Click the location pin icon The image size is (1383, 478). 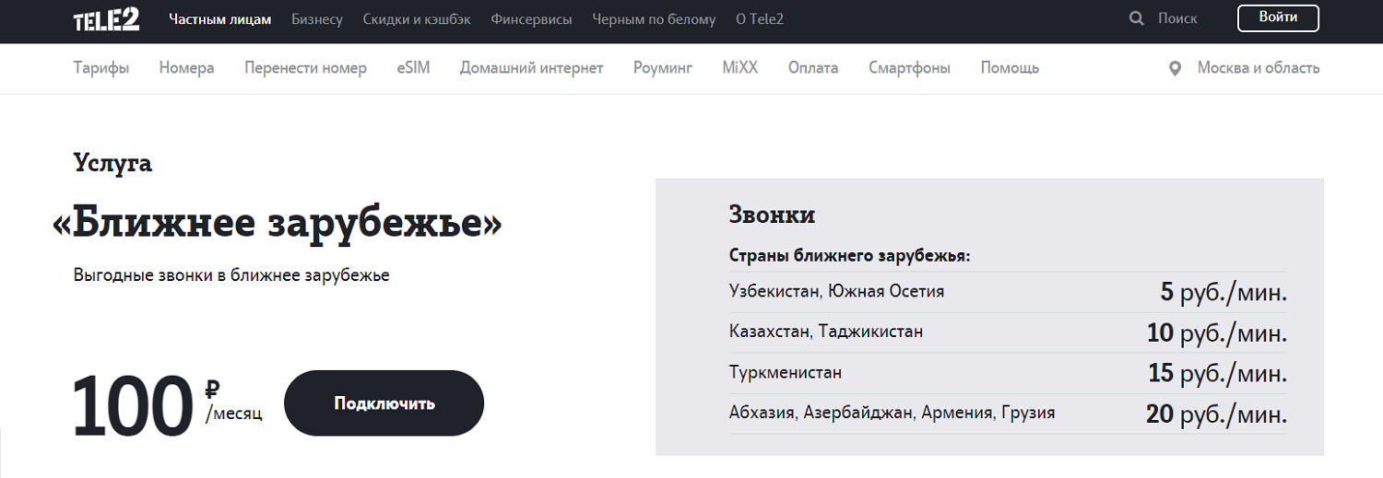(1175, 68)
